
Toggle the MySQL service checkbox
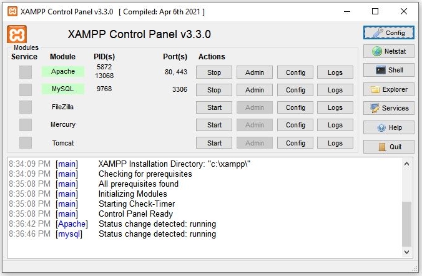pos(26,90)
